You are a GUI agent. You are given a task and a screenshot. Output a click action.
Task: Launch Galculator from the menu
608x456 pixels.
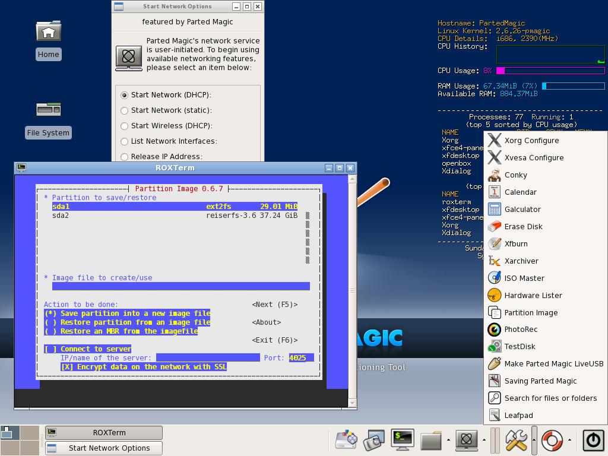[545, 210]
